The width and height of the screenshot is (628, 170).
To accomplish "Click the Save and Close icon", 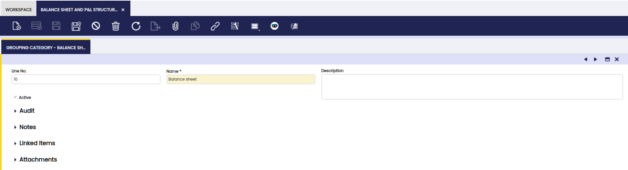I will point(76,26).
